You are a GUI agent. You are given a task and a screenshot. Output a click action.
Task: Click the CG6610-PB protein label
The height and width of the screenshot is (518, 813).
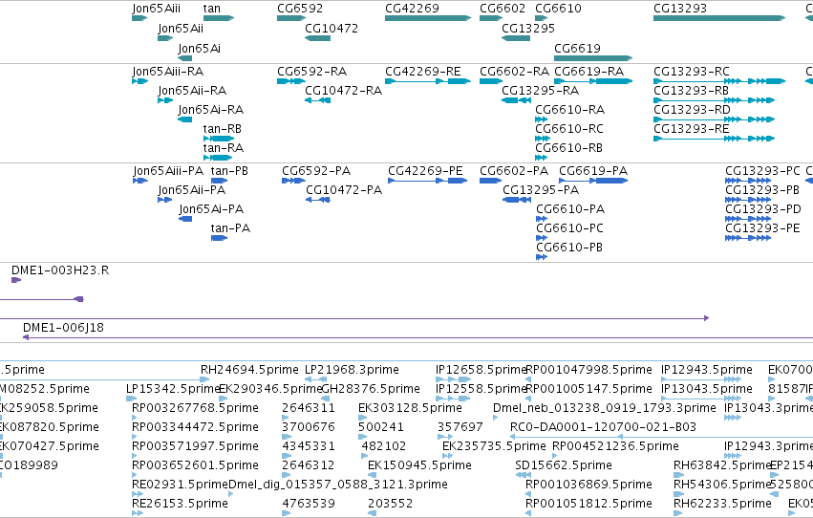click(x=569, y=248)
